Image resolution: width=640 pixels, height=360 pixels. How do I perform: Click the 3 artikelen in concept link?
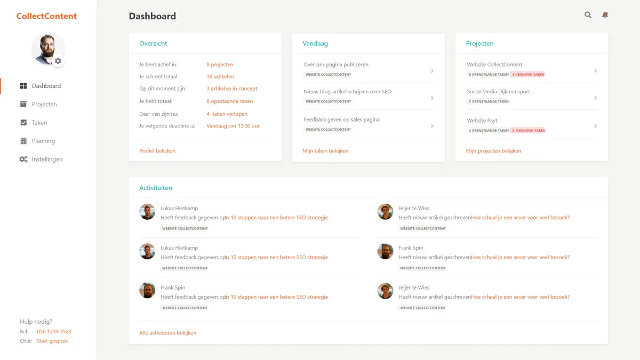click(232, 89)
